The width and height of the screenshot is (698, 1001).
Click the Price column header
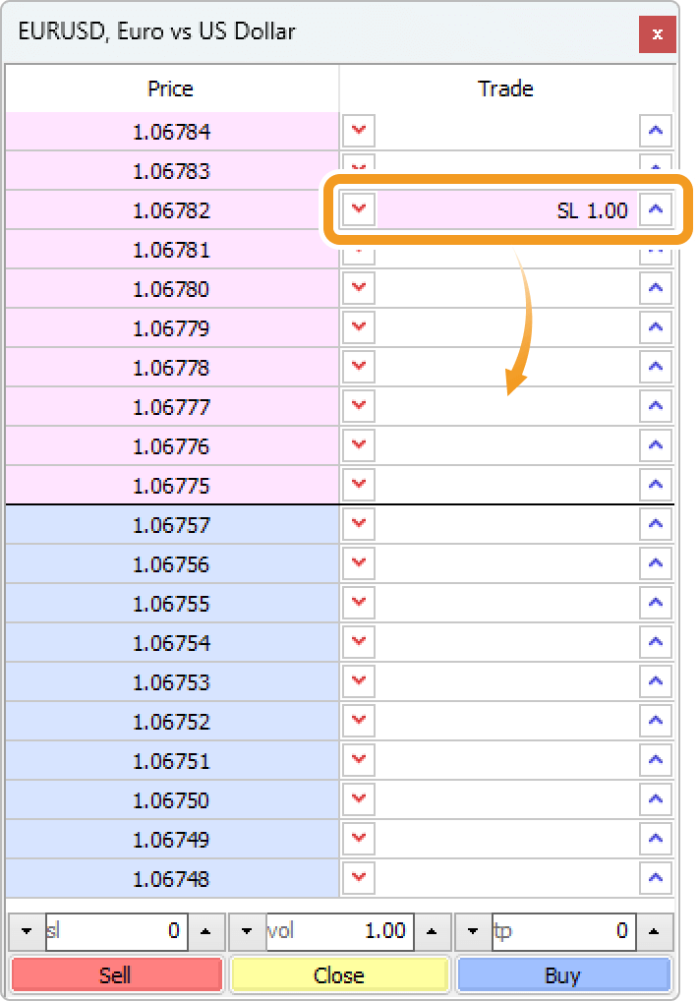pos(170,88)
